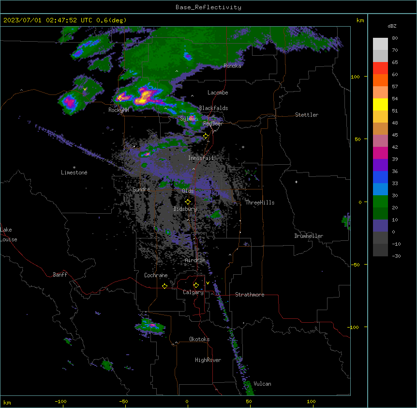
Task: Click the Olds town label
Action: point(188,191)
